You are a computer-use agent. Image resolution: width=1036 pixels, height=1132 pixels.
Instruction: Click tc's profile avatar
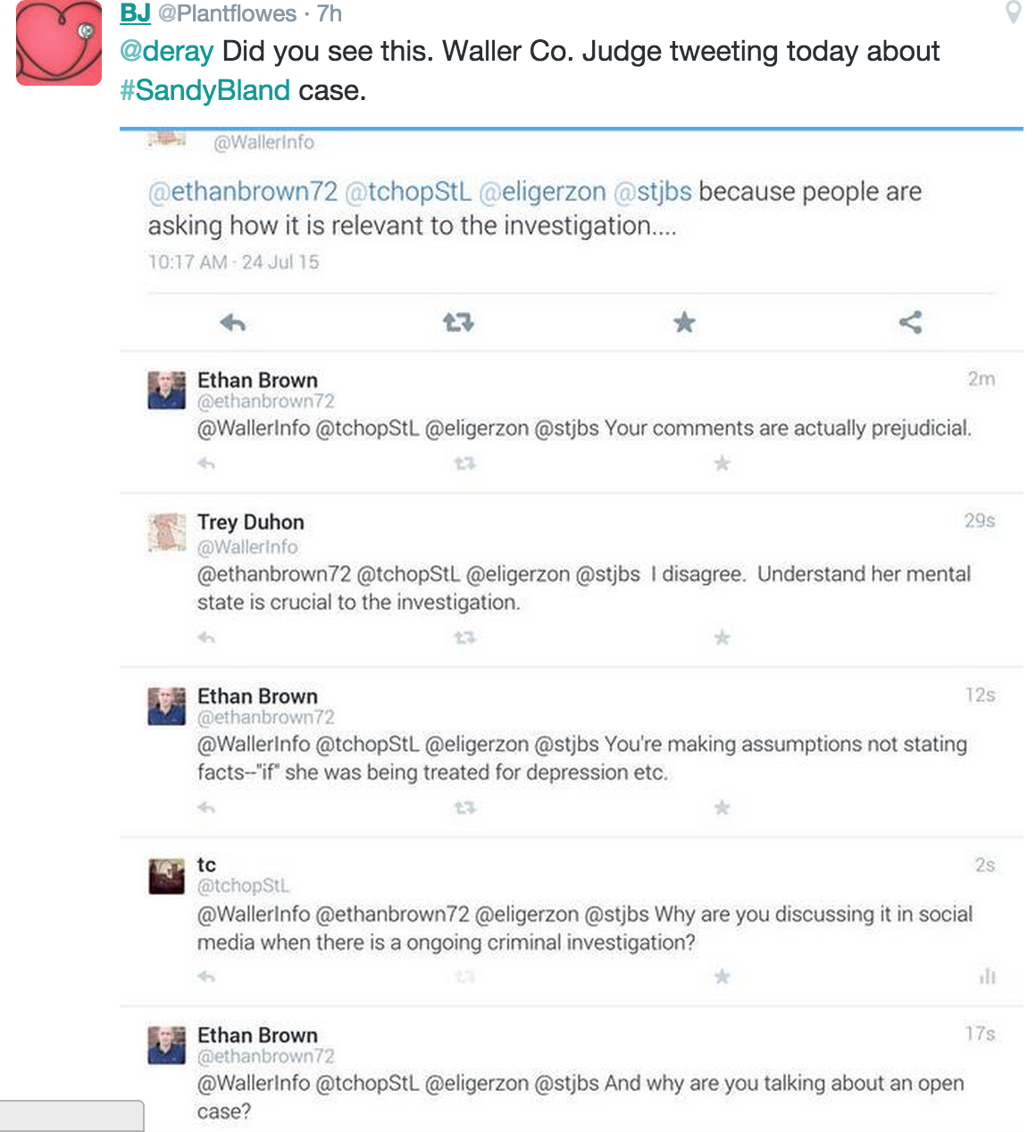click(166, 876)
